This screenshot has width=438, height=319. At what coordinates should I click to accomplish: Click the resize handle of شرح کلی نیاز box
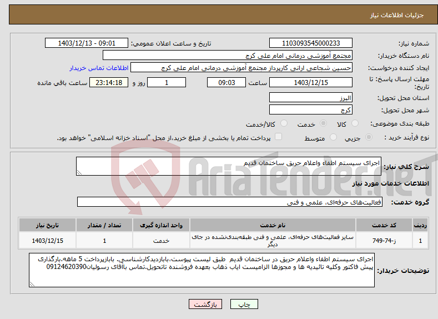tap(79, 173)
